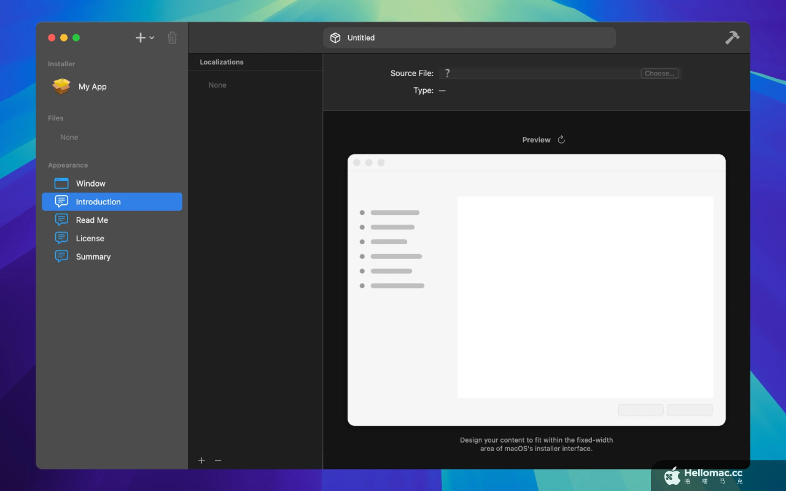The image size is (786, 491).
Task: Click the white content area in preview
Action: click(585, 297)
